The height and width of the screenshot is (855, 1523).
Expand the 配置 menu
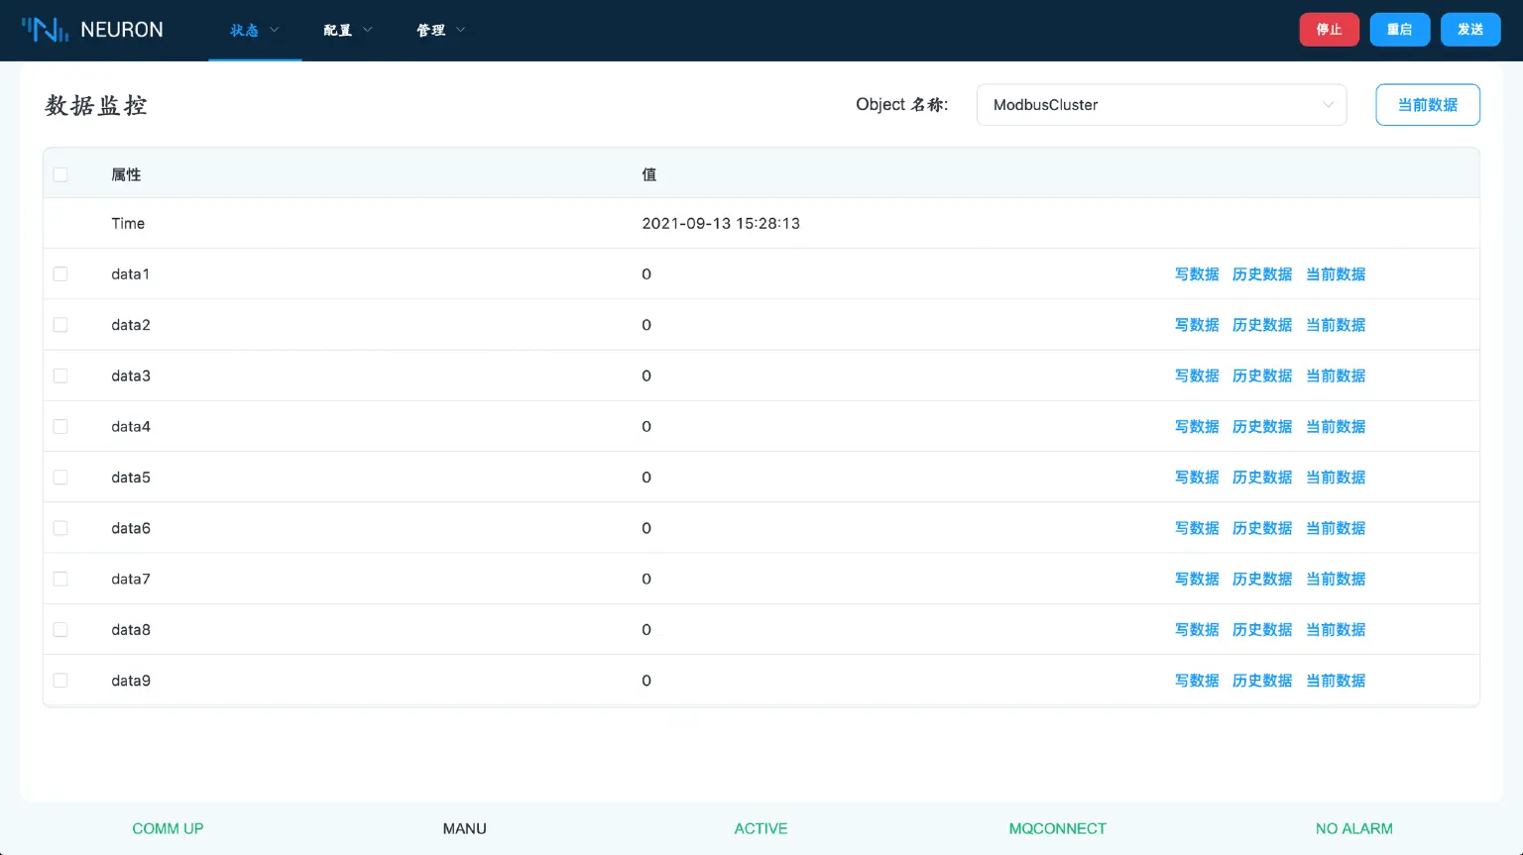(347, 31)
